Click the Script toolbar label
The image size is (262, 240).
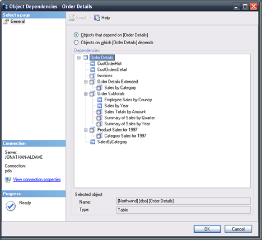point(81,18)
